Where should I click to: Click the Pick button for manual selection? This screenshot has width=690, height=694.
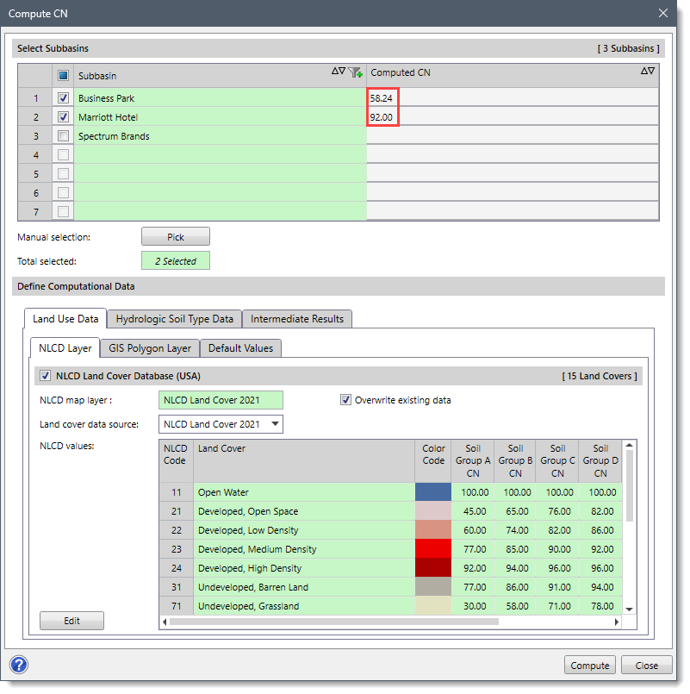tap(175, 236)
